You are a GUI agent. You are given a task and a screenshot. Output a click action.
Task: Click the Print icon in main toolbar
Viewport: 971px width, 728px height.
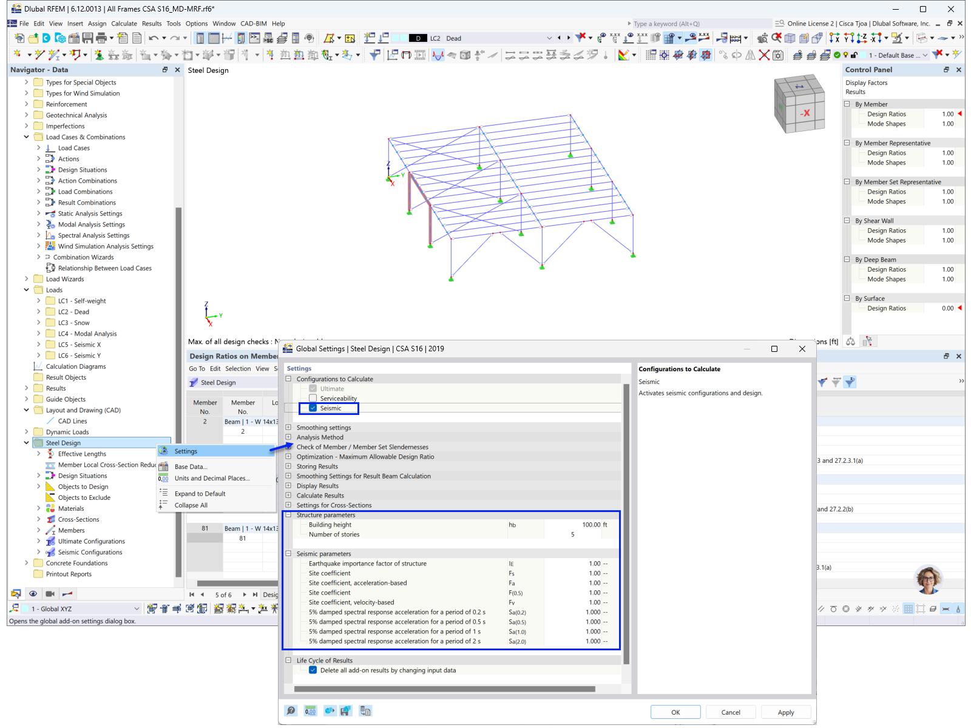101,38
